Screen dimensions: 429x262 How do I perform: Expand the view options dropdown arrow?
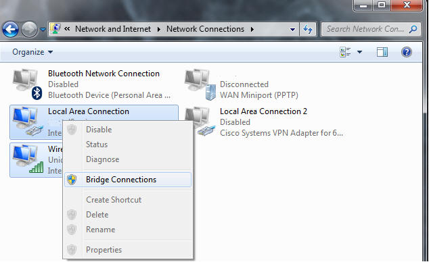(x=359, y=52)
